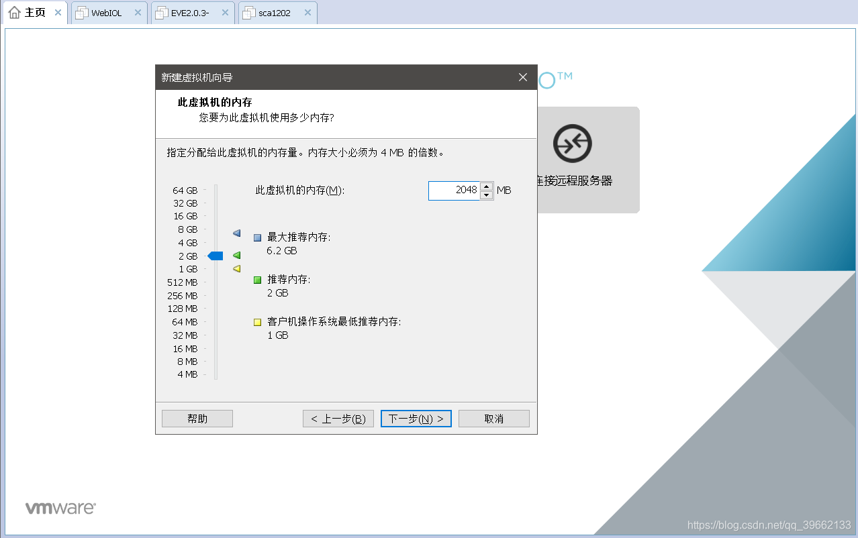The image size is (858, 538).
Task: Click the 16 MB slider scale label
Action: [185, 349]
